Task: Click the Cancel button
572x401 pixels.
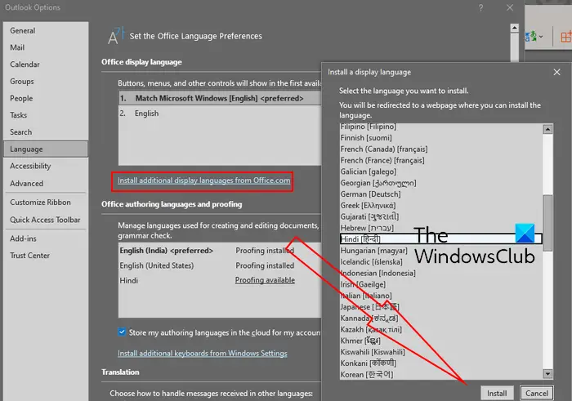Action: 537,394
